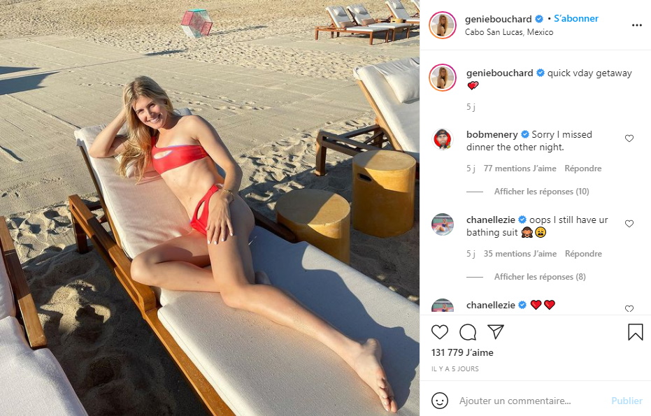Open the comment bubble icon
The image size is (651, 416).
click(468, 332)
